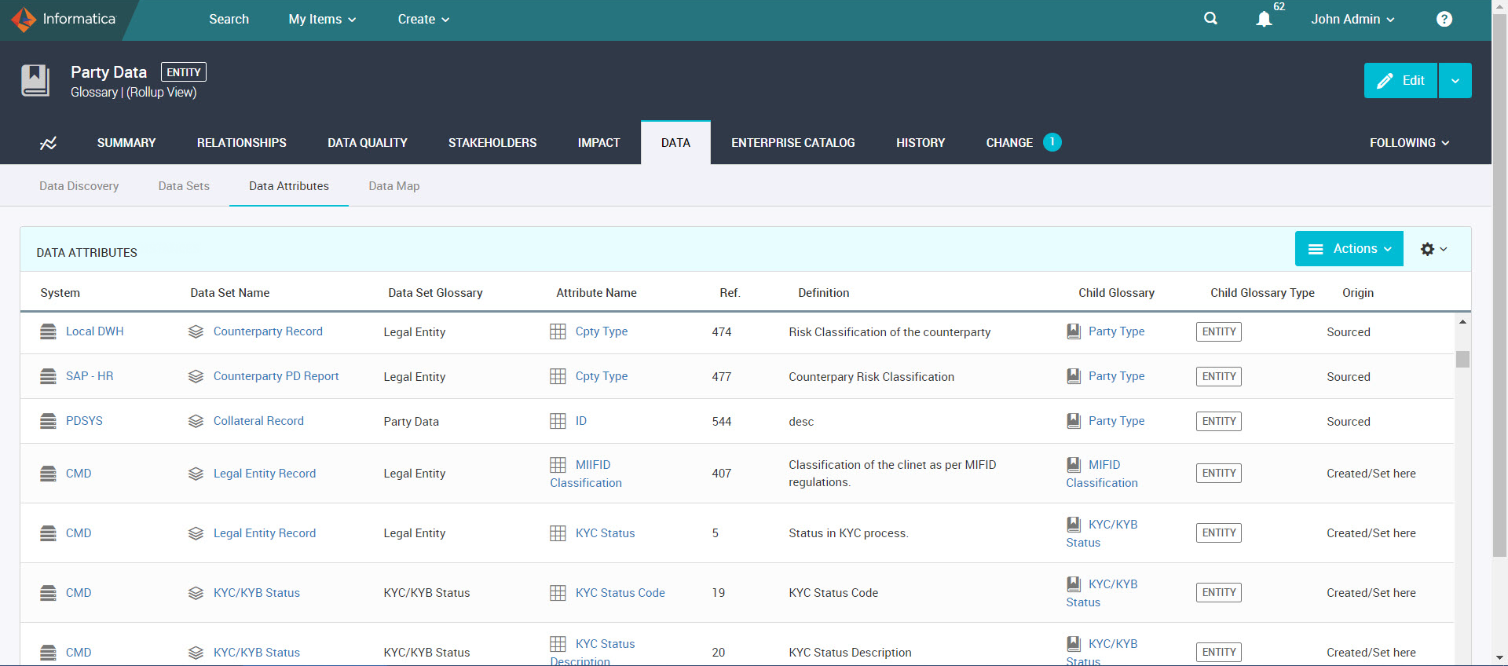The width and height of the screenshot is (1508, 666).
Task: Click the CHANGE count badge showing 1
Action: tap(1052, 142)
